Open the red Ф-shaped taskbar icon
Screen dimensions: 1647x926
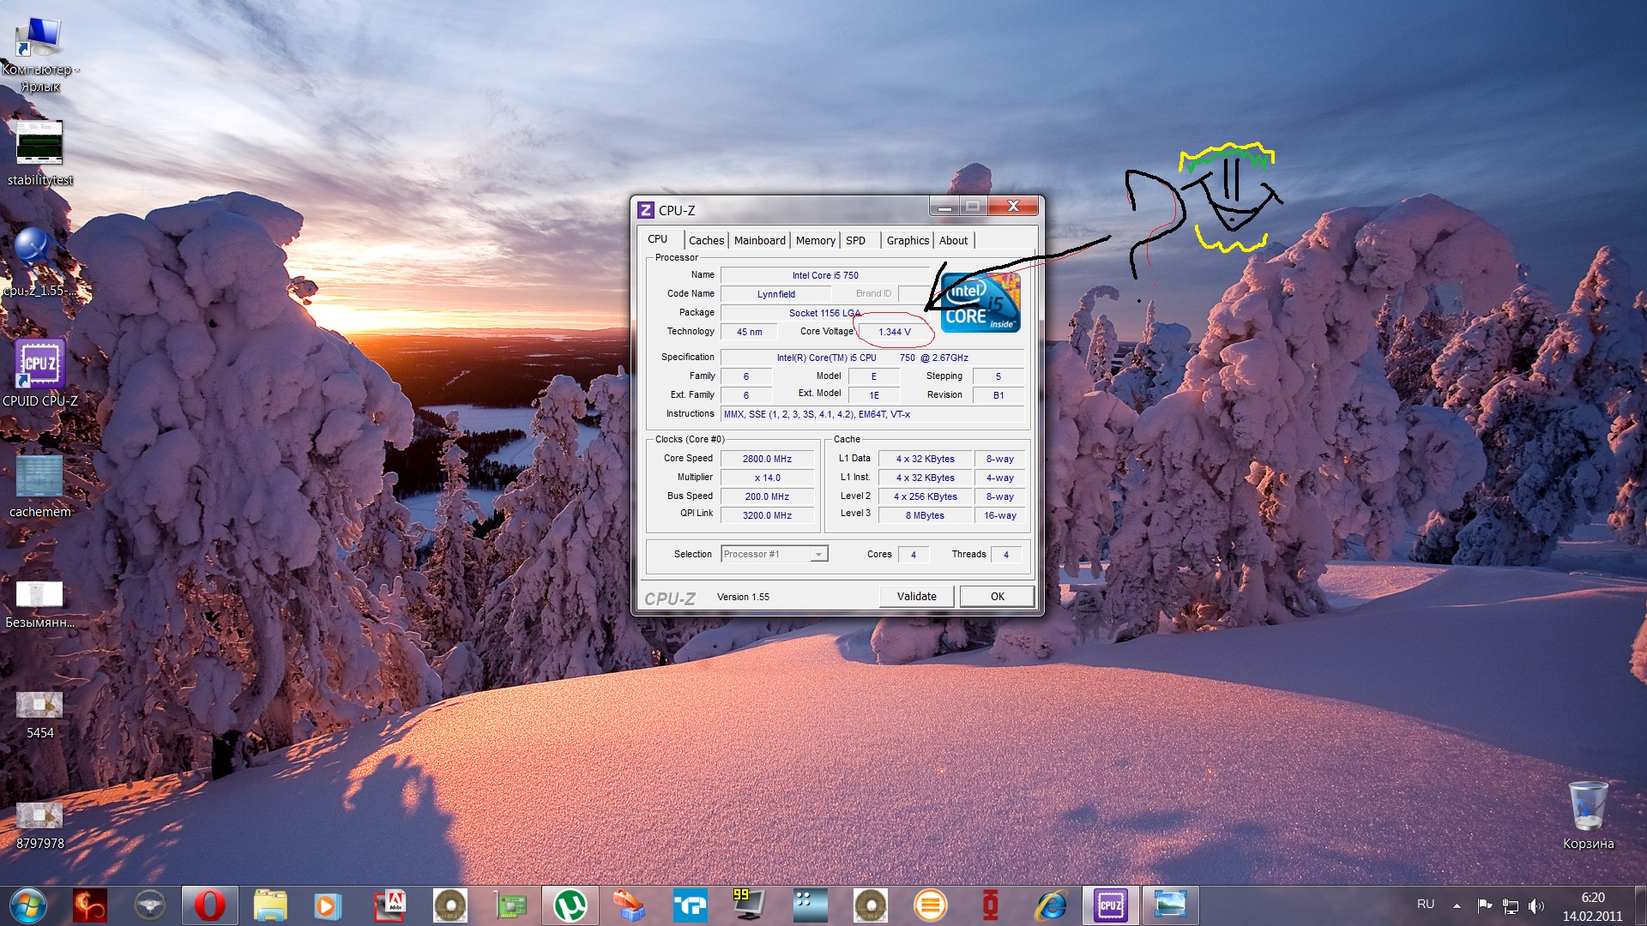(x=991, y=905)
